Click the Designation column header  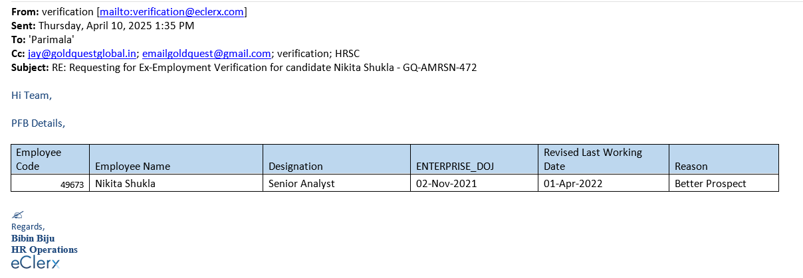click(x=295, y=166)
